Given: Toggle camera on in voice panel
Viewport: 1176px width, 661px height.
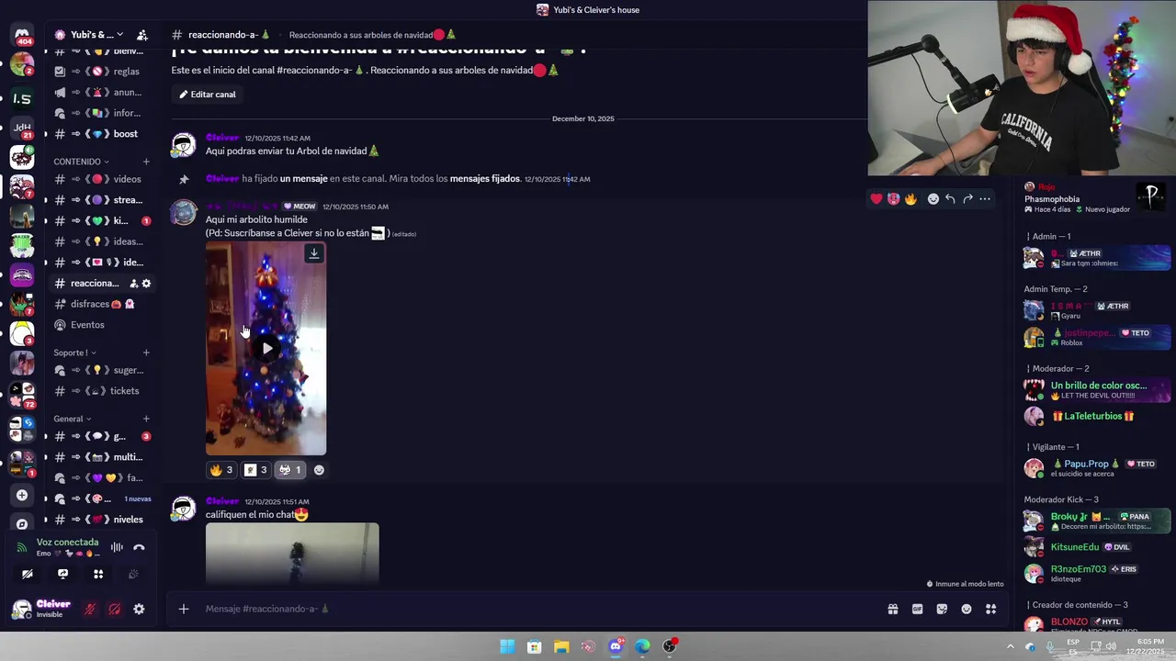Looking at the screenshot, I should click(28, 574).
